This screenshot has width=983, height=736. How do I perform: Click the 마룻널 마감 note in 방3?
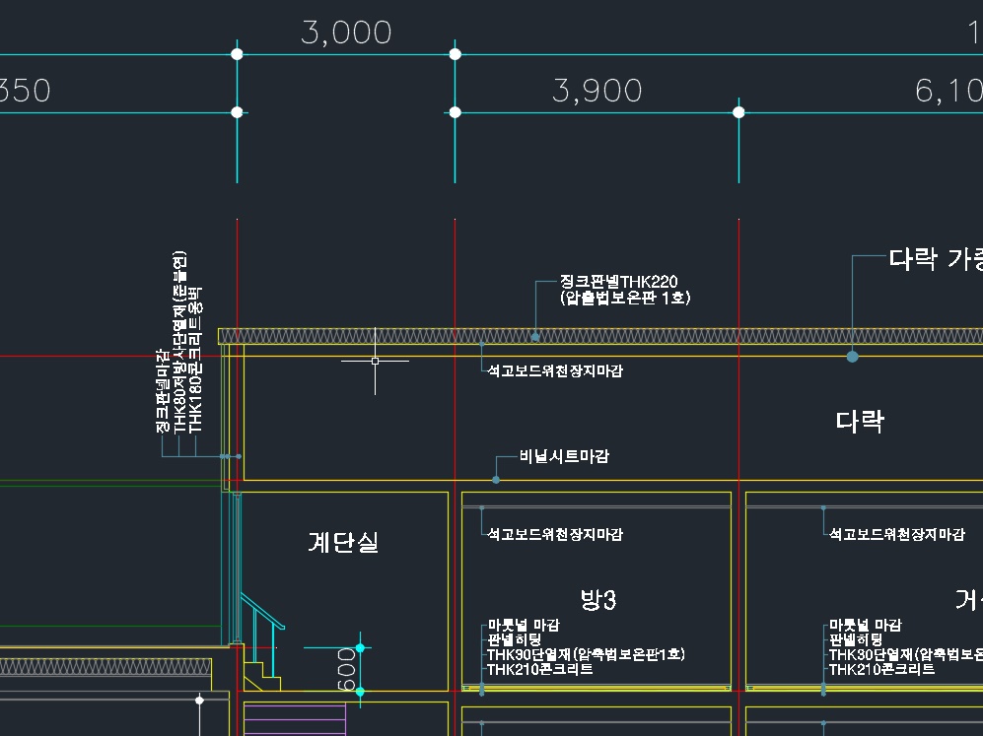pos(523,626)
